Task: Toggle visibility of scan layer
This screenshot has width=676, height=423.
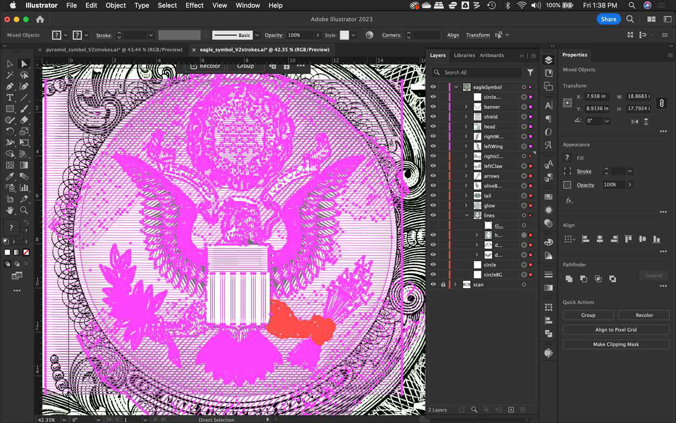Action: click(433, 284)
